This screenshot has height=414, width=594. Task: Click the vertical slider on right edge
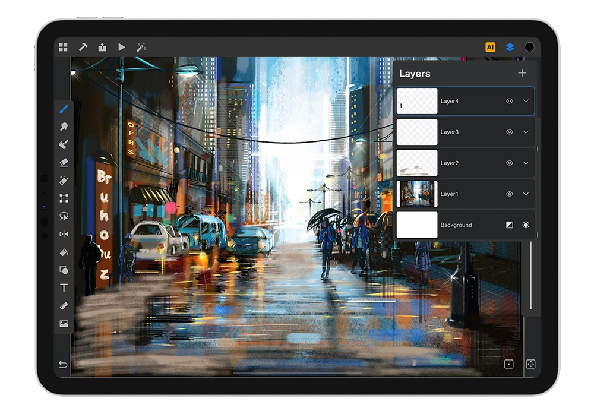click(530, 276)
